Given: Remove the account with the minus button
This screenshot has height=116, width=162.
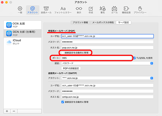Looking at the screenshot, I should 14,111.
